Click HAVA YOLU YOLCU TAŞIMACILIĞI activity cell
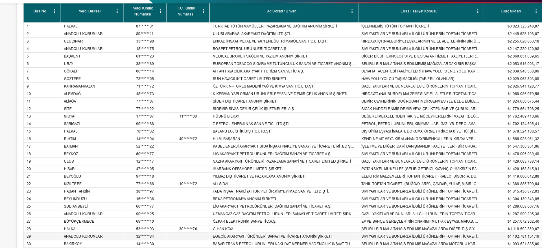Screen dimensions: 542x248 pyautogui.click(x=421, y=79)
